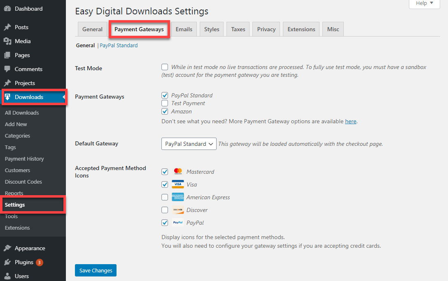
Task: Click the Save Changes button
Action: [x=96, y=270]
